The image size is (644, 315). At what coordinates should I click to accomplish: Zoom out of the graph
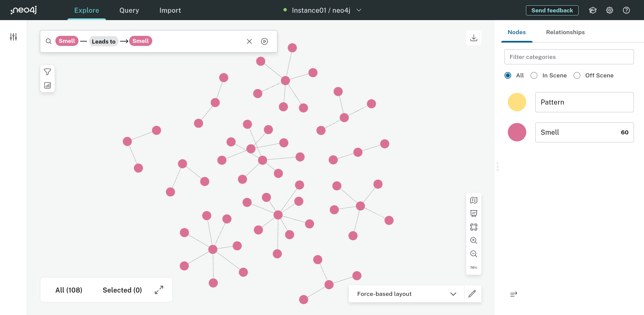(474, 254)
